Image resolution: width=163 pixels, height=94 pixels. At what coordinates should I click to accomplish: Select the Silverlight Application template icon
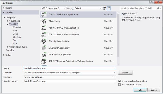[x=44, y=41]
